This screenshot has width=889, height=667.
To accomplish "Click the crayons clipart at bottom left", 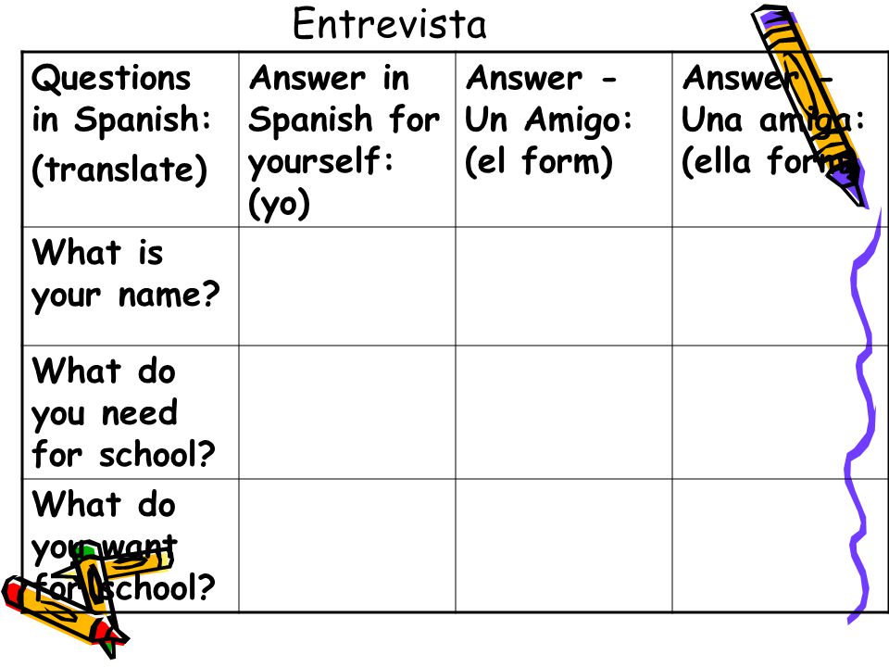I will pos(88,599).
